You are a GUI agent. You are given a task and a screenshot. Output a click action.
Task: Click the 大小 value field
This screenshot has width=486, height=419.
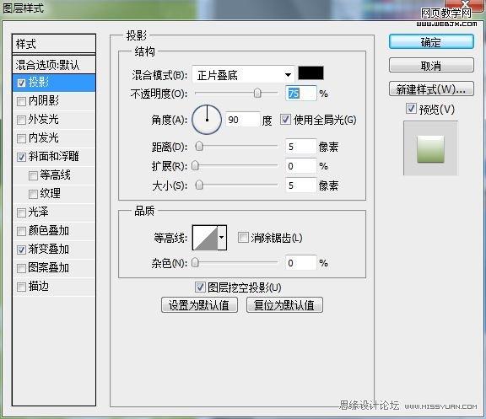[301, 185]
